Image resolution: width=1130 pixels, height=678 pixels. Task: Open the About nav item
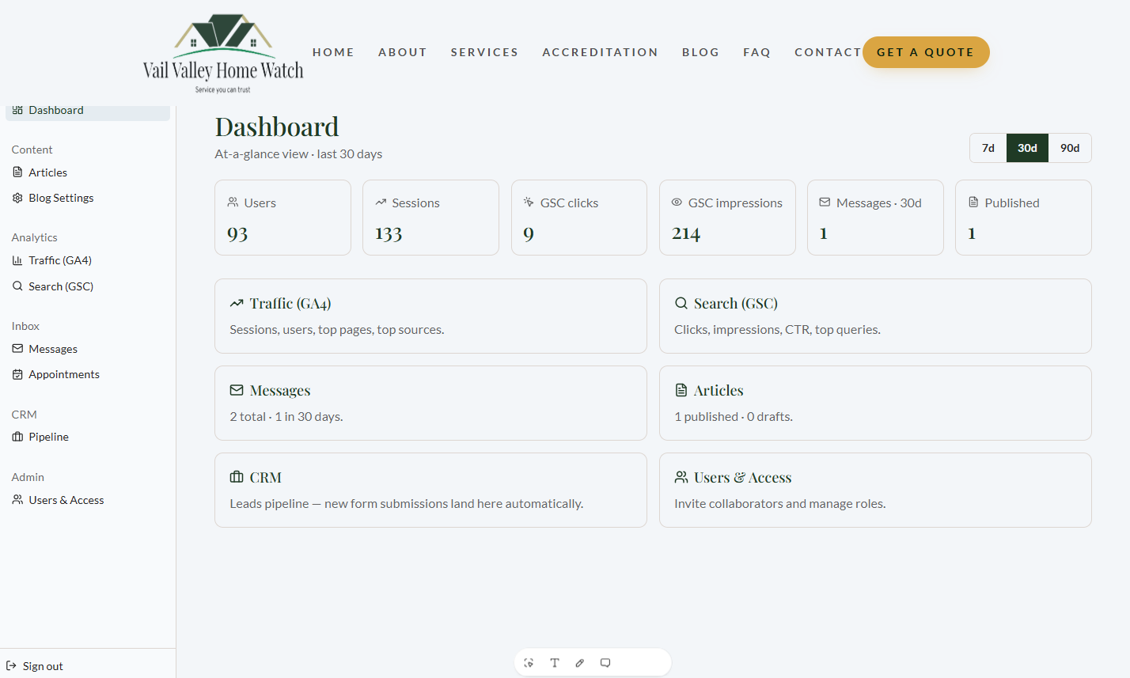403,52
